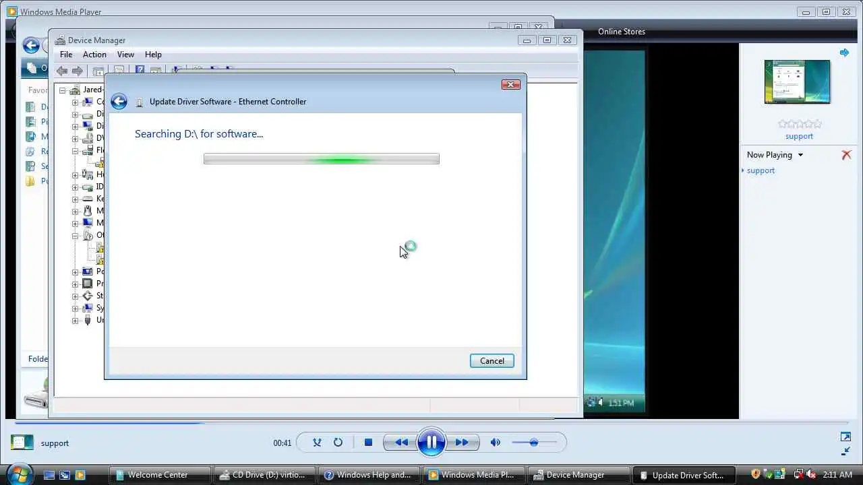Mute Media Player sound

[496, 443]
